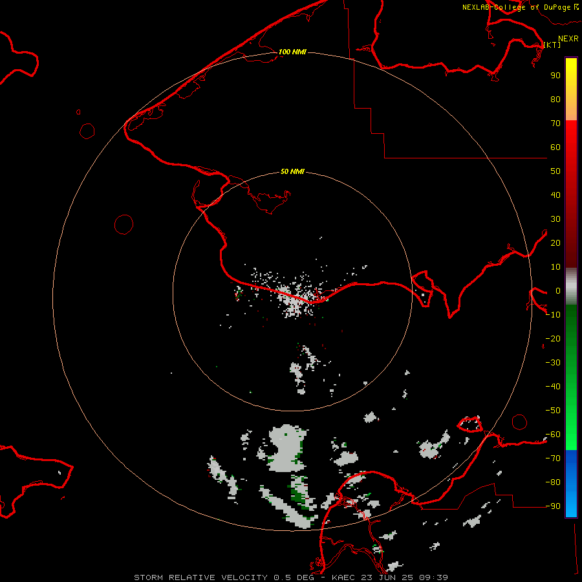The width and height of the screenshot is (582, 582).
Task: Click the positive 20 value on velocity scale
Action: point(555,243)
